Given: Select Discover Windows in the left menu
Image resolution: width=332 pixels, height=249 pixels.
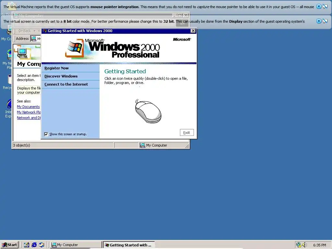Looking at the screenshot, I should (61, 76).
